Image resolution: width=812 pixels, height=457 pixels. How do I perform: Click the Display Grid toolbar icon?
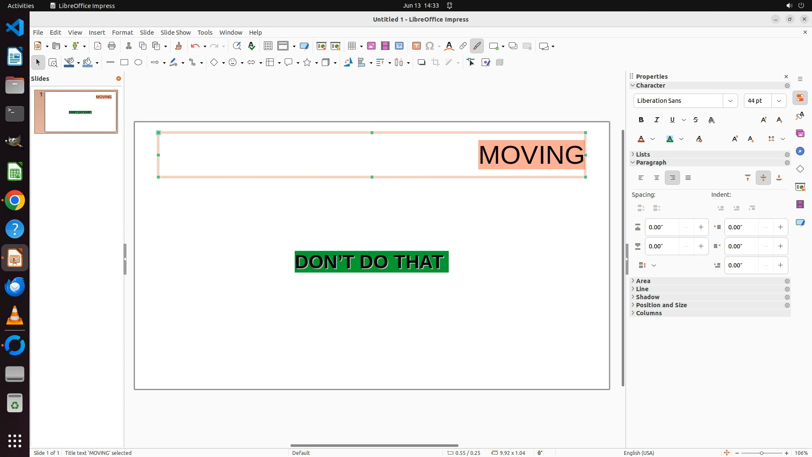coord(268,46)
